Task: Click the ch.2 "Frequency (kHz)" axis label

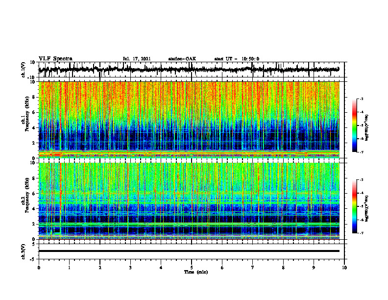Action: point(27,195)
